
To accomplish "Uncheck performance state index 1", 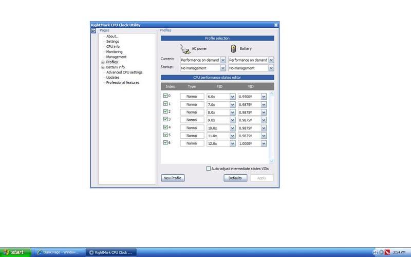I will [x=165, y=104].
